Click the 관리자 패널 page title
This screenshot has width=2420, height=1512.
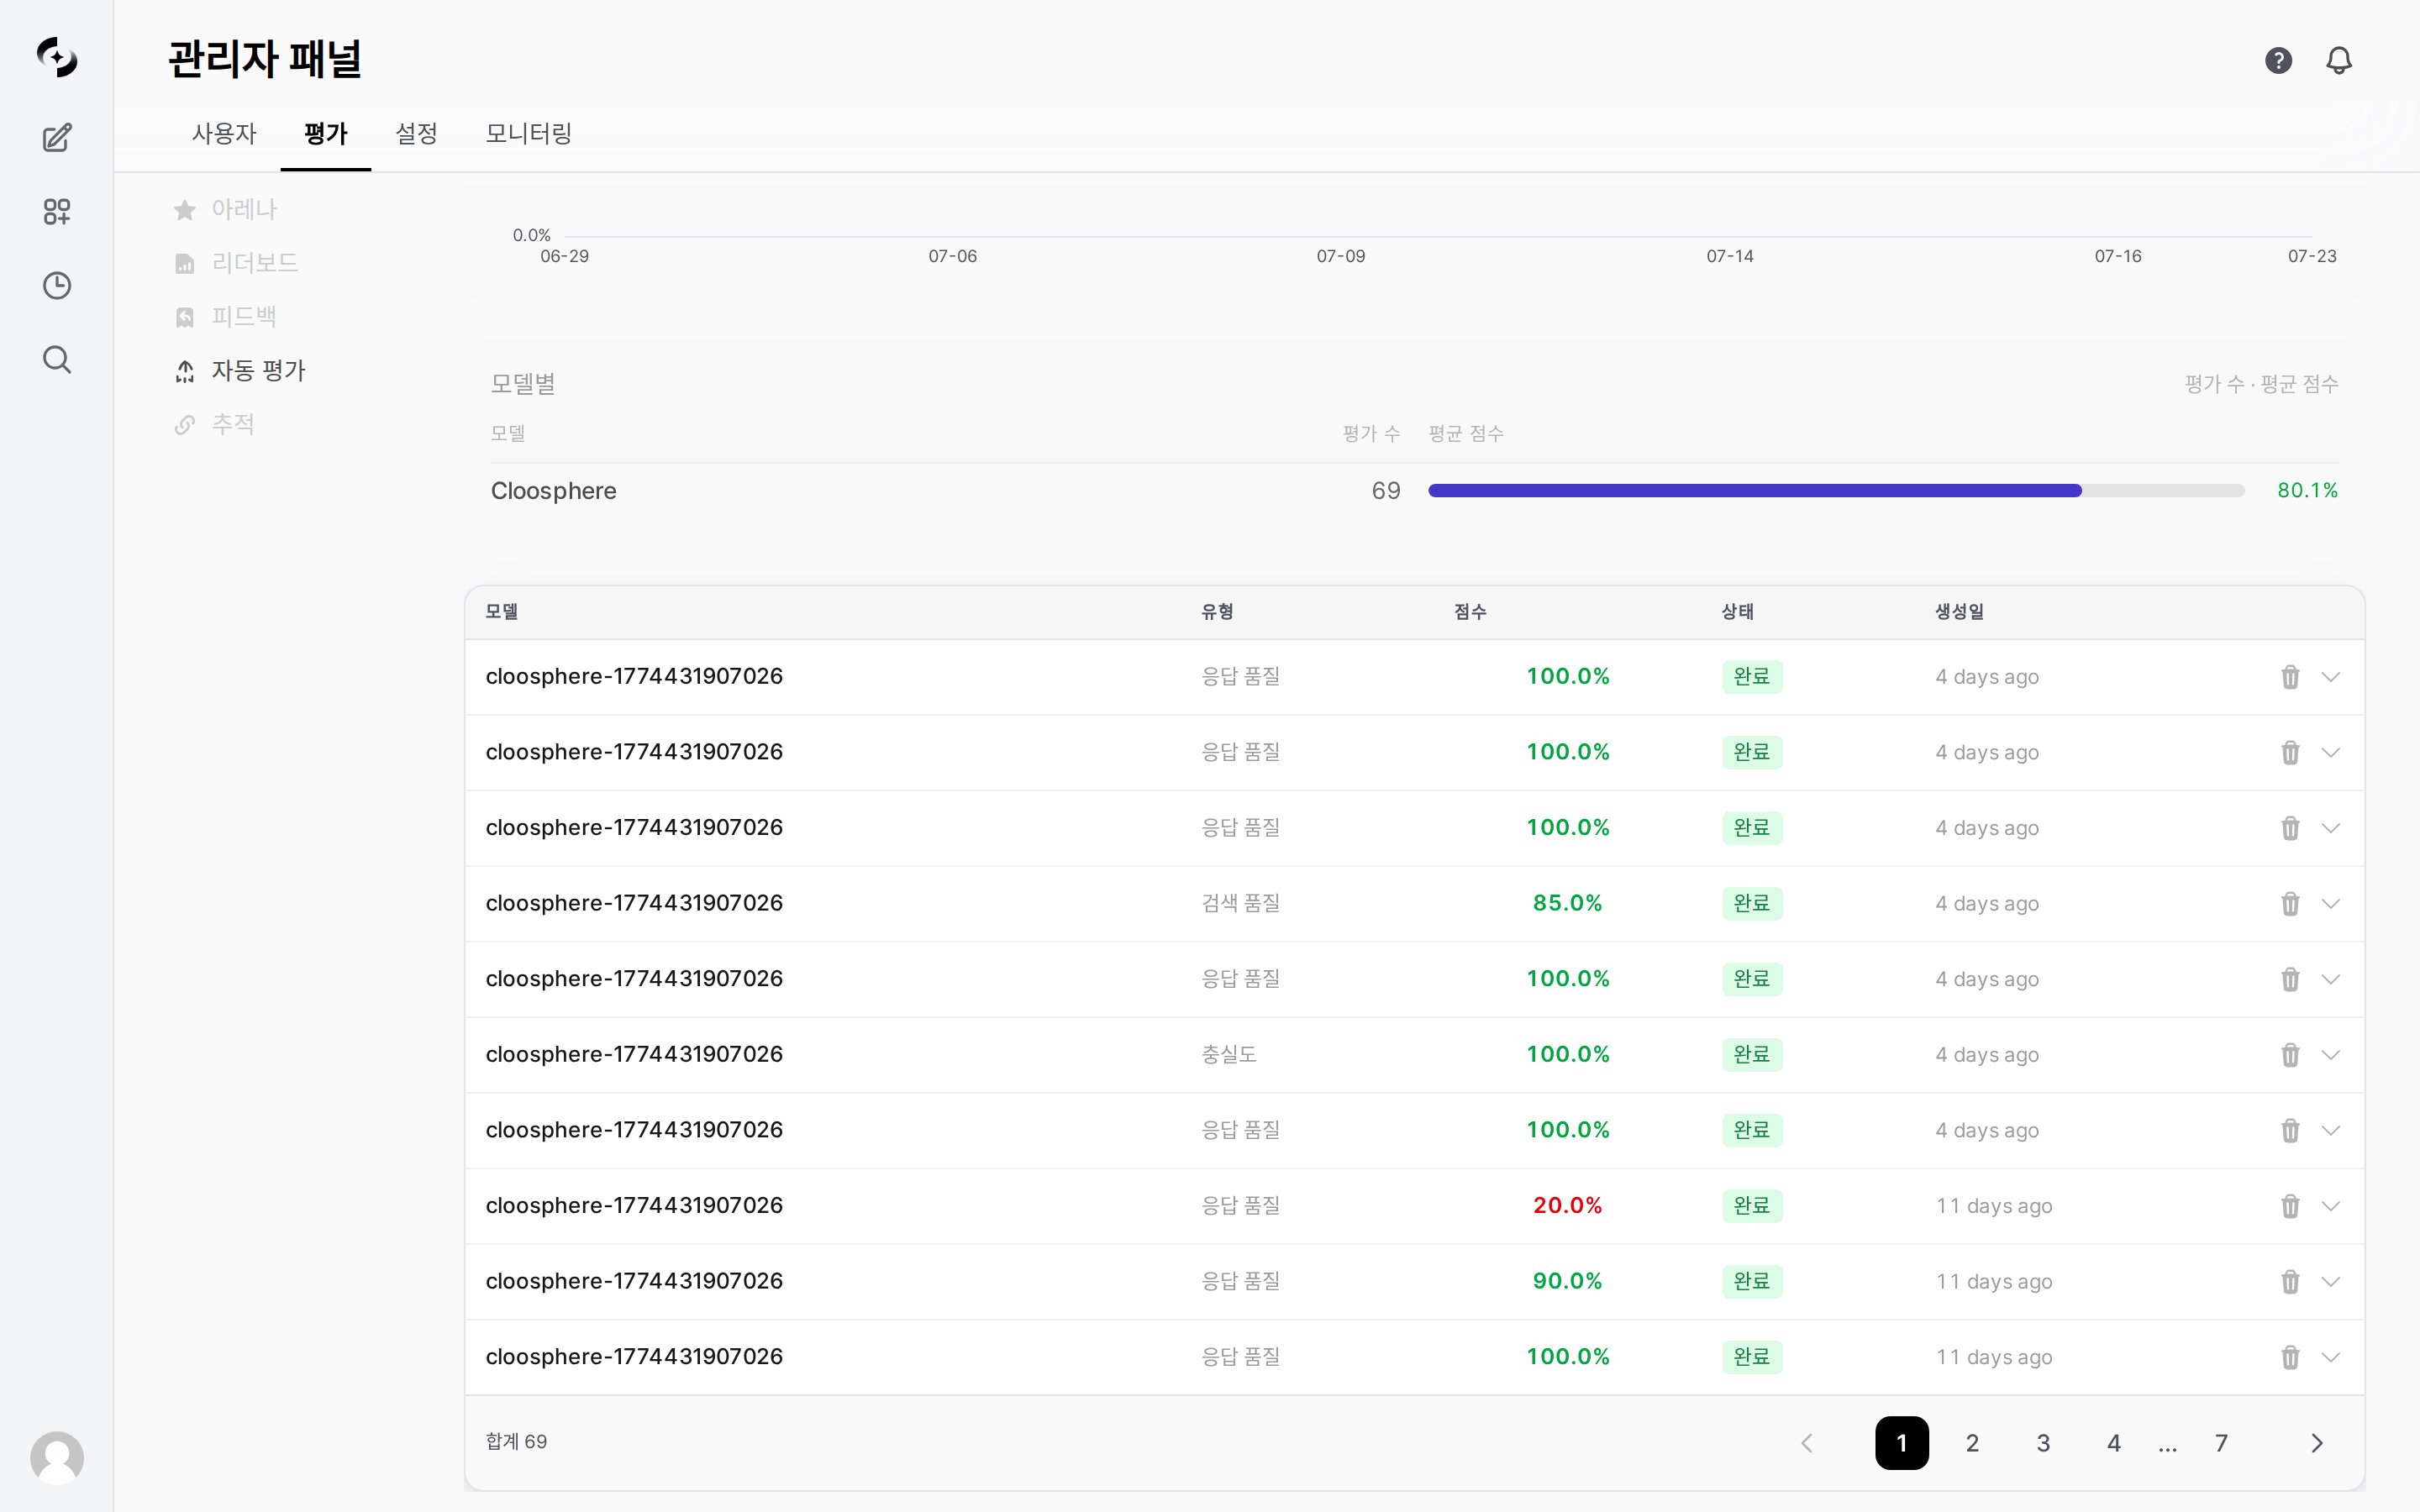265,59
